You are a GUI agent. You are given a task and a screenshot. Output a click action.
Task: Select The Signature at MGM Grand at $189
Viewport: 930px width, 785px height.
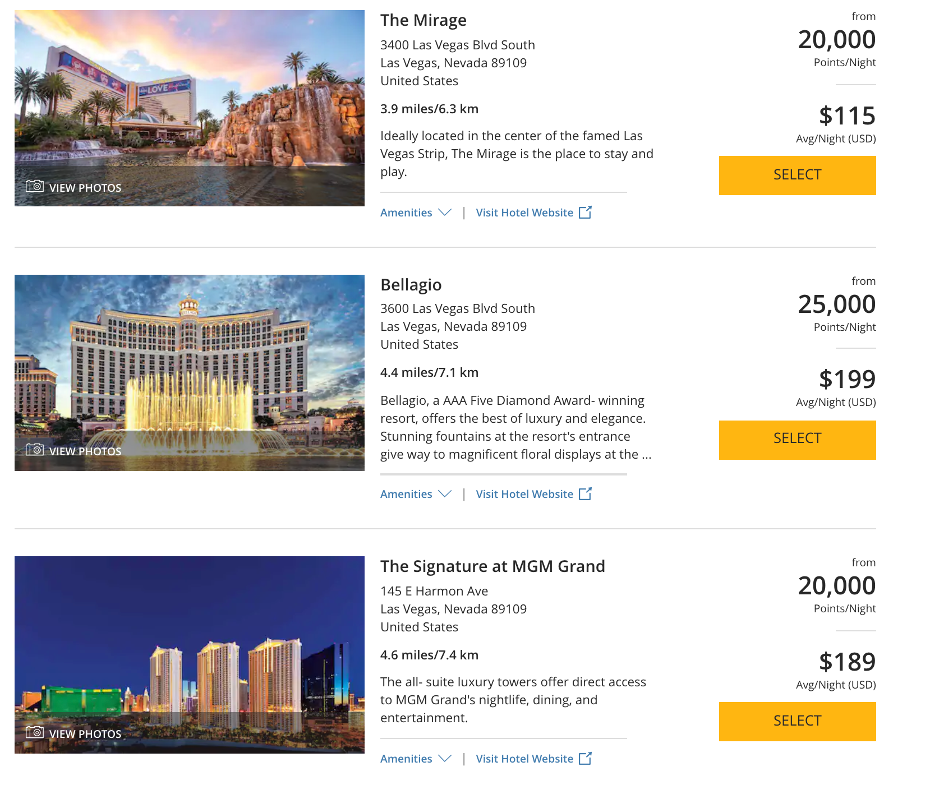coord(797,722)
